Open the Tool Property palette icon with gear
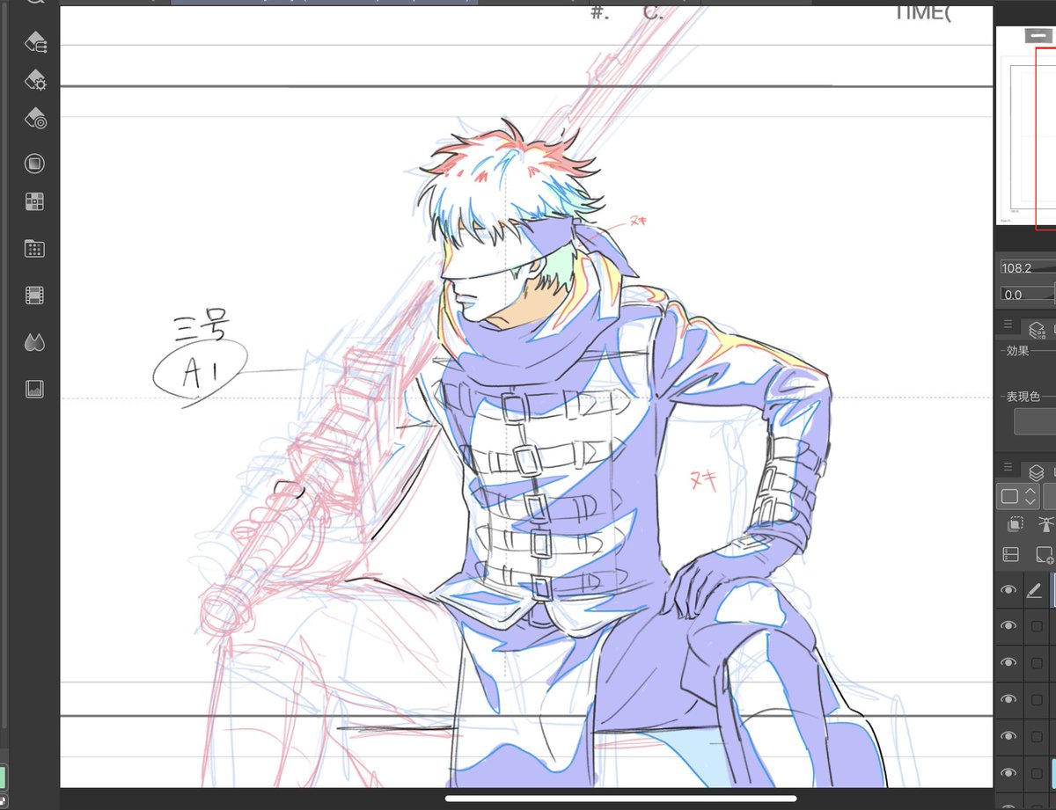1056x810 pixels. (35, 80)
